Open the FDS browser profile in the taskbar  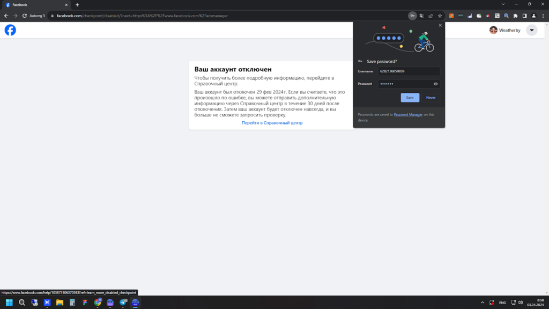pos(110,303)
